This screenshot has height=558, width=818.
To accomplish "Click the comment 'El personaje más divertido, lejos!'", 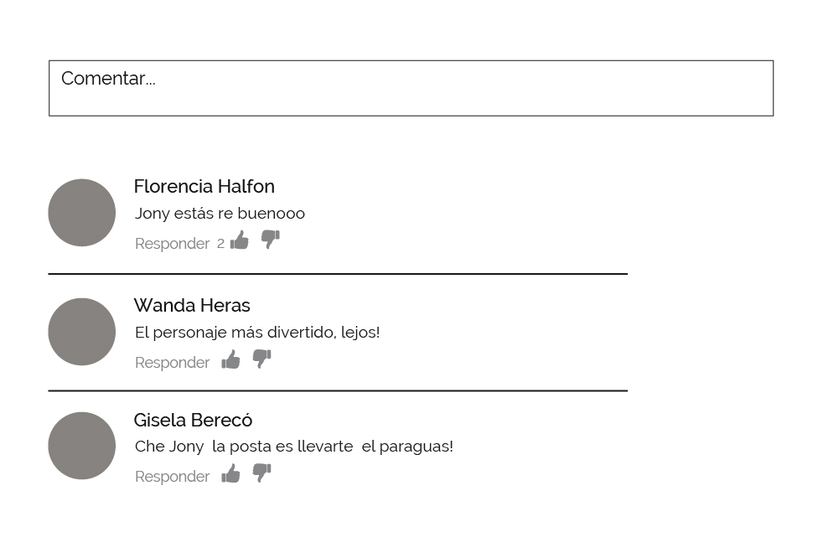I will pyautogui.click(x=257, y=333).
